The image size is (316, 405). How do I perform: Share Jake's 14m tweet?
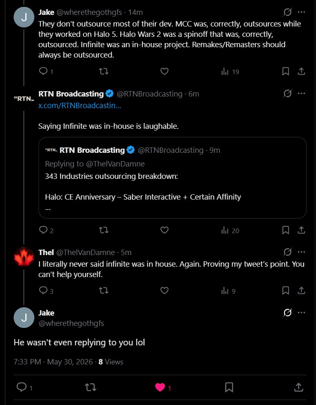click(x=301, y=71)
